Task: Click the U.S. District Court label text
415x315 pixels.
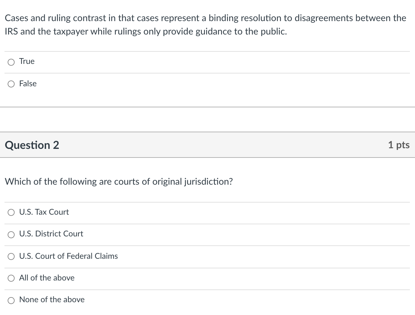Action: click(51, 234)
